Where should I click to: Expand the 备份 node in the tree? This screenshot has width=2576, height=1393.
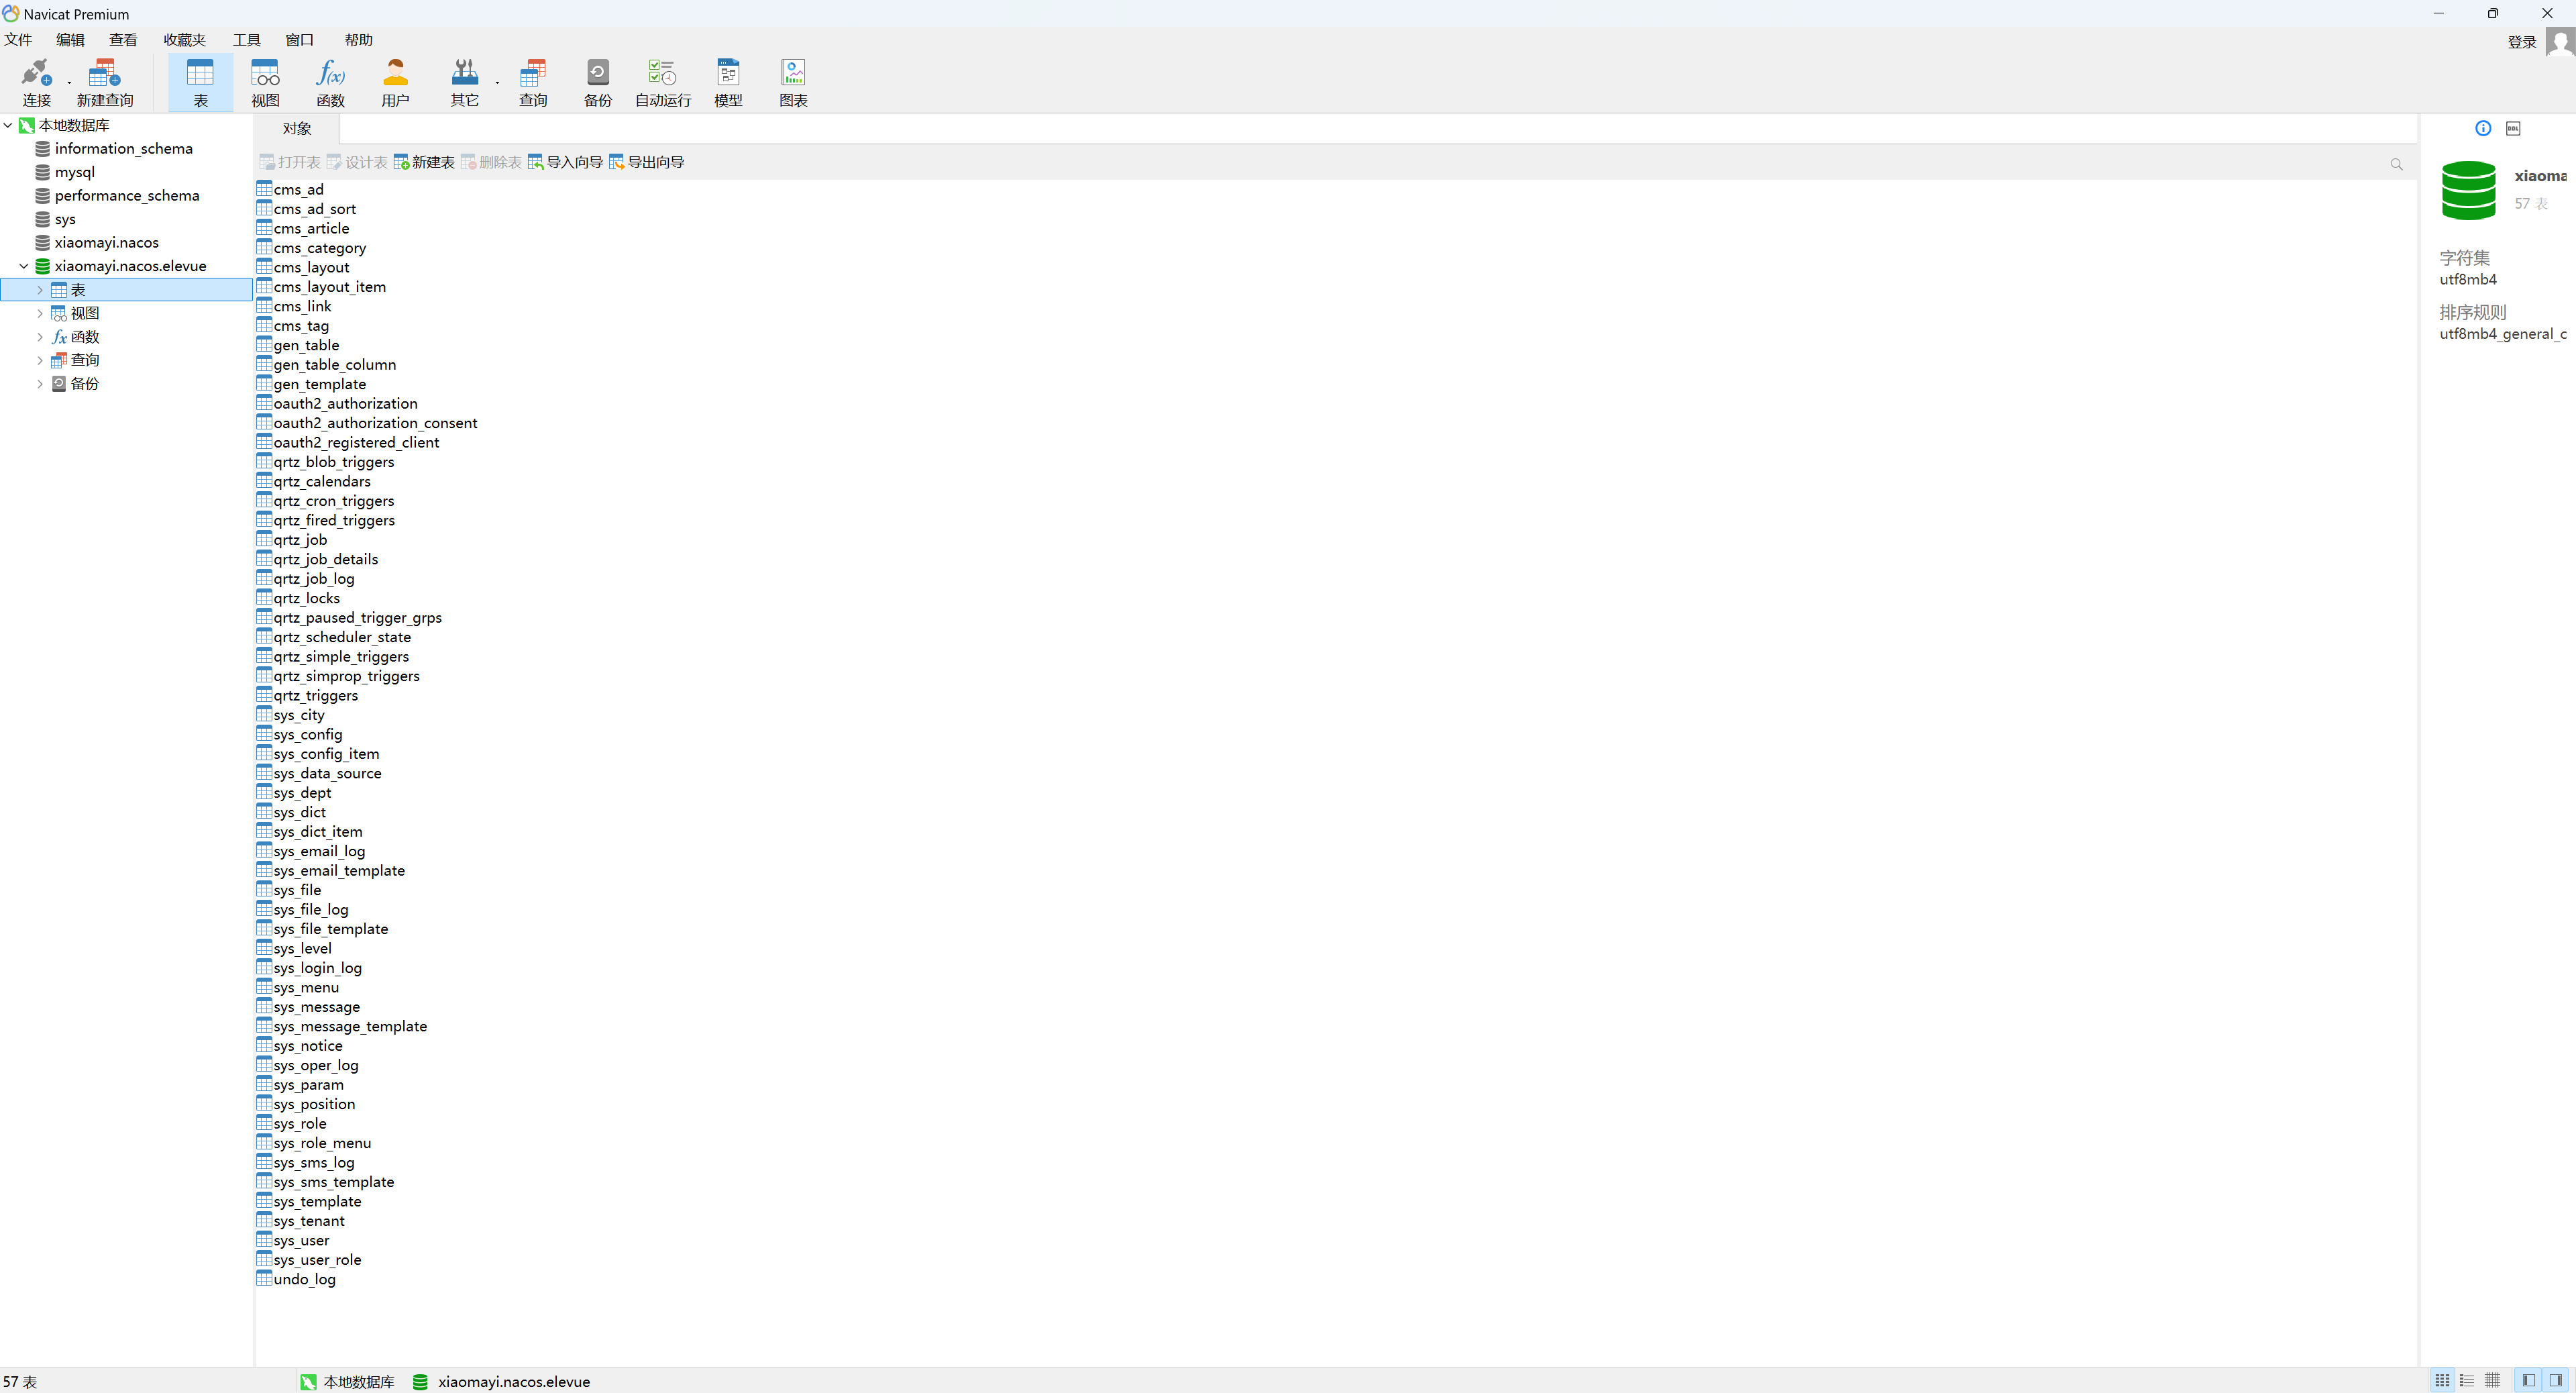40,384
